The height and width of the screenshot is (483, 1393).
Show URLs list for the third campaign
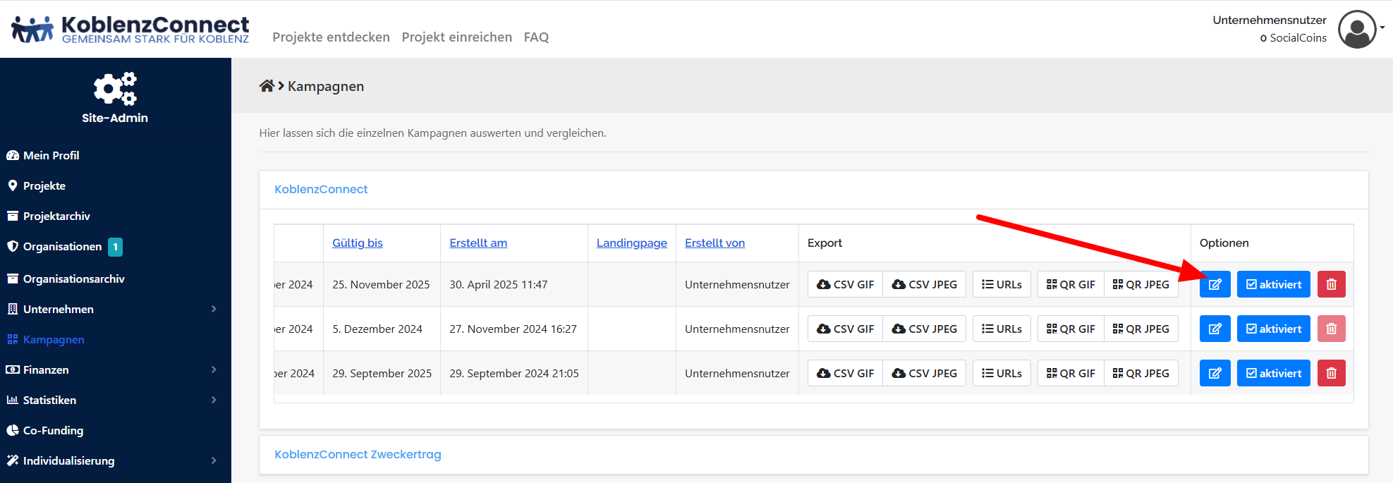click(x=1002, y=373)
